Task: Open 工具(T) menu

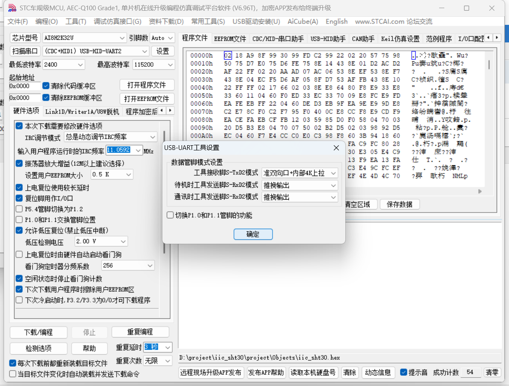Action: coord(76,21)
